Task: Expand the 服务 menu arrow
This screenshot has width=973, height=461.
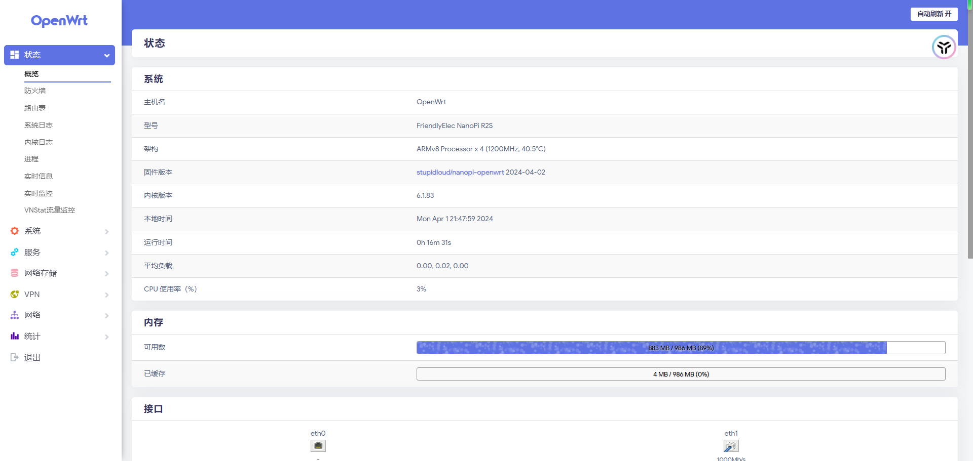Action: point(107,253)
